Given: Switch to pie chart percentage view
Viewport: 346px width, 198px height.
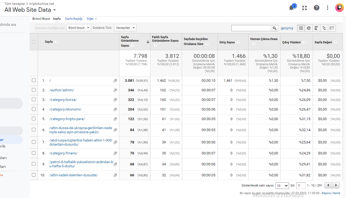Looking at the screenshot, I should [x=309, y=28].
